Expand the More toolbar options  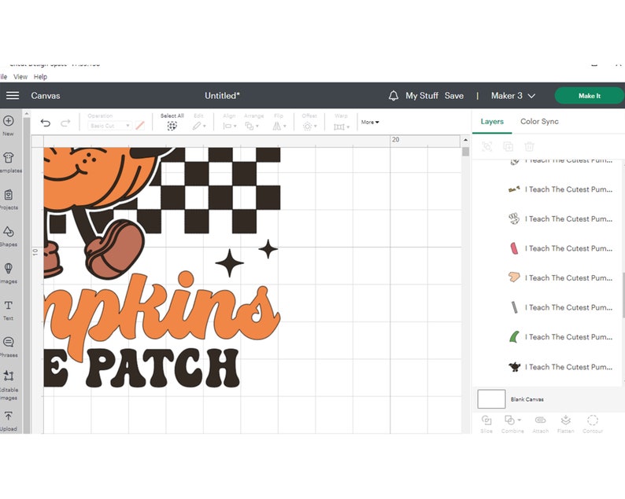[x=370, y=122]
